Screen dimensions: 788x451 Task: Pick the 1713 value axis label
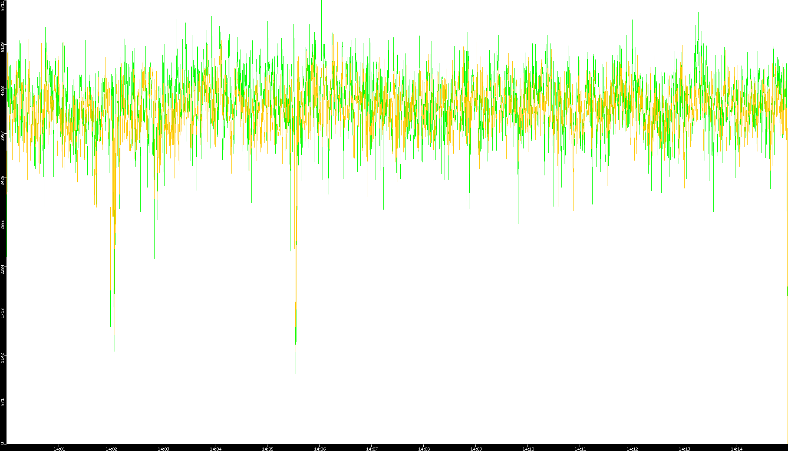click(3, 313)
